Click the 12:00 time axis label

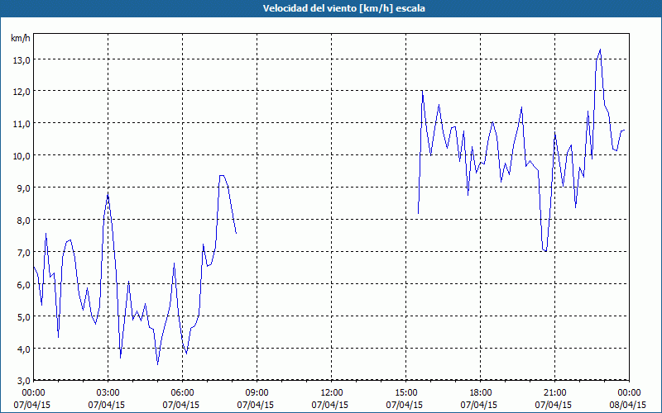(x=332, y=393)
